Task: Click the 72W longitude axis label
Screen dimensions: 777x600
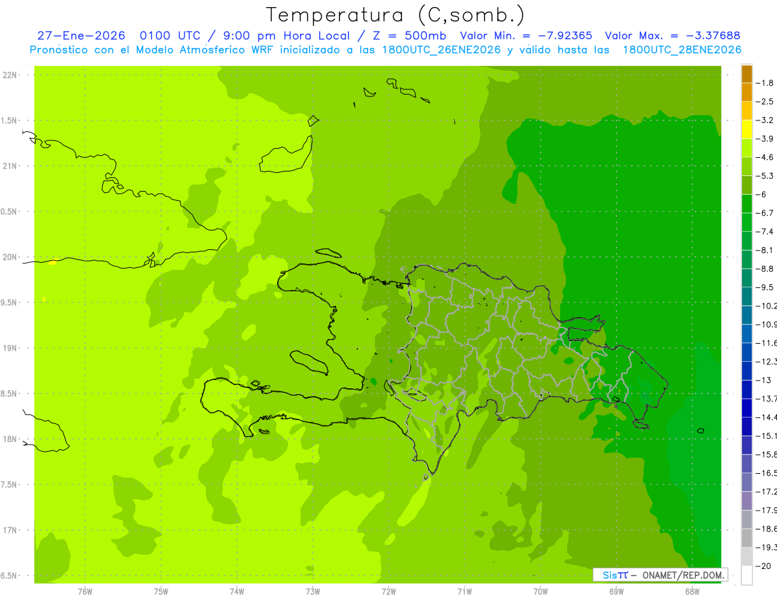Action: 388,591
